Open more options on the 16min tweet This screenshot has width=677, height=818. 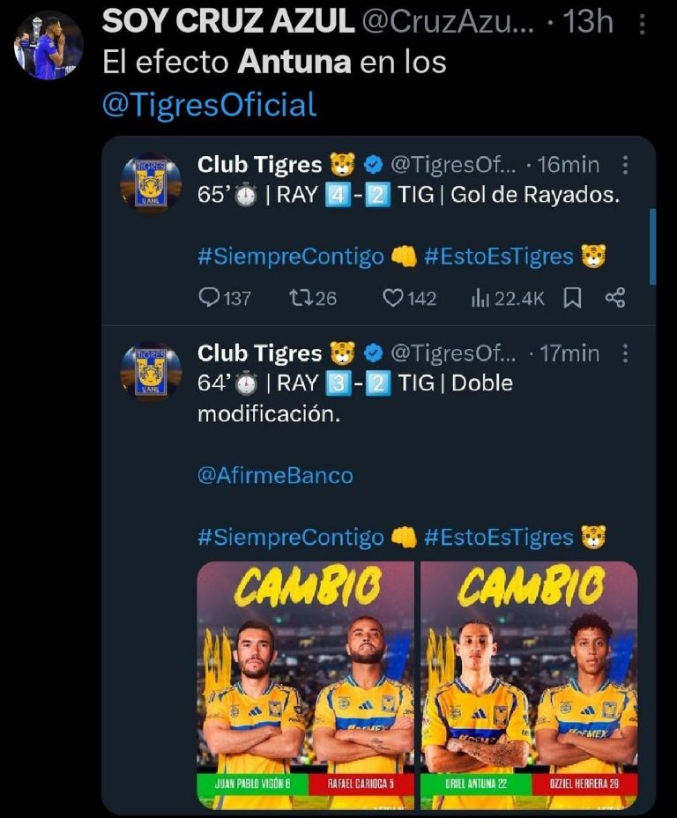625,165
